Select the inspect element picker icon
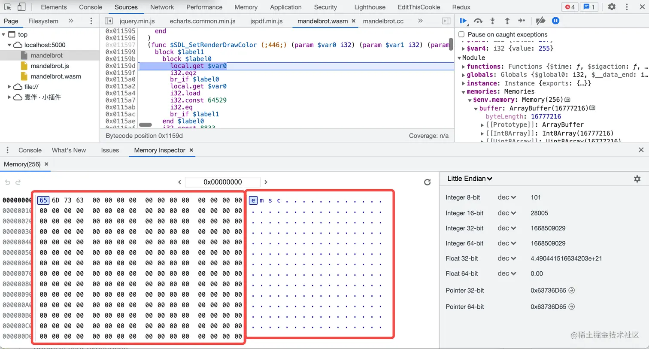The image size is (649, 349). (x=8, y=7)
